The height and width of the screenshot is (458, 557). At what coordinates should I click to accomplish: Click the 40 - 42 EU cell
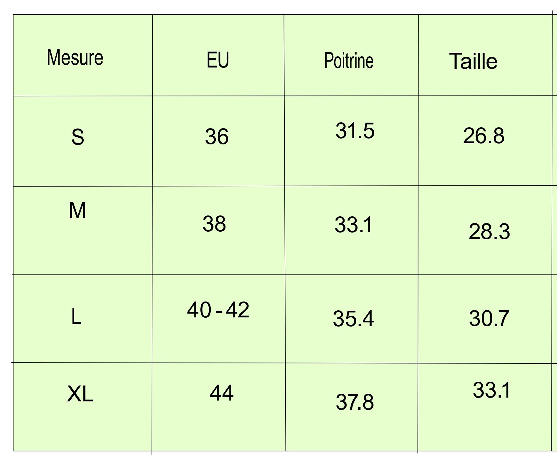tap(218, 310)
